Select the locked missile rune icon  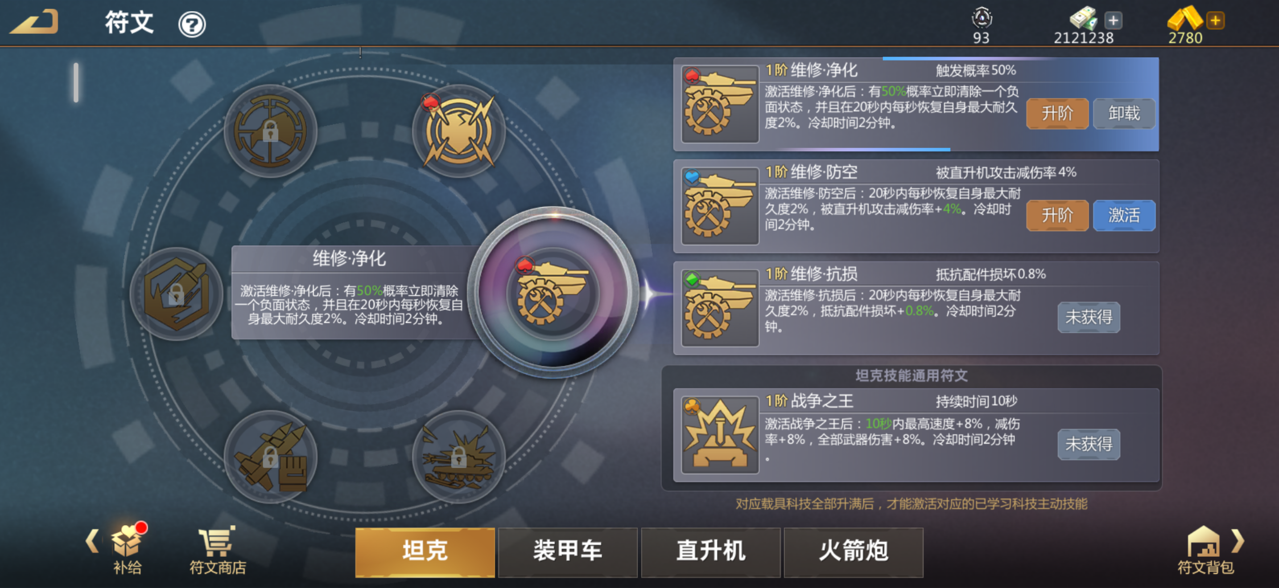271,457
